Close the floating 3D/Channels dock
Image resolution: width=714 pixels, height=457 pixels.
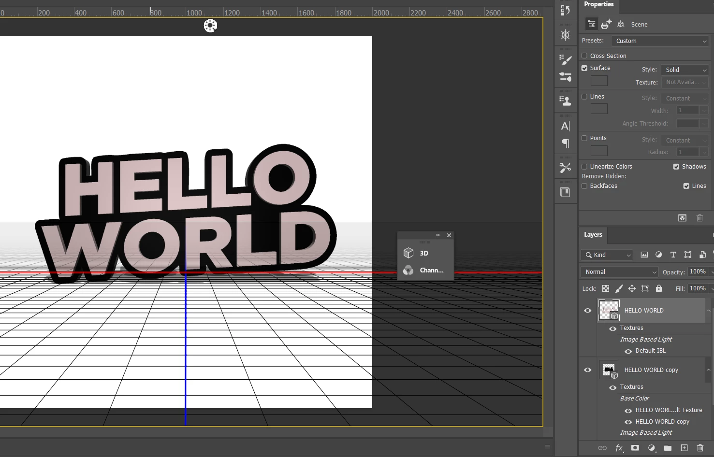click(449, 235)
